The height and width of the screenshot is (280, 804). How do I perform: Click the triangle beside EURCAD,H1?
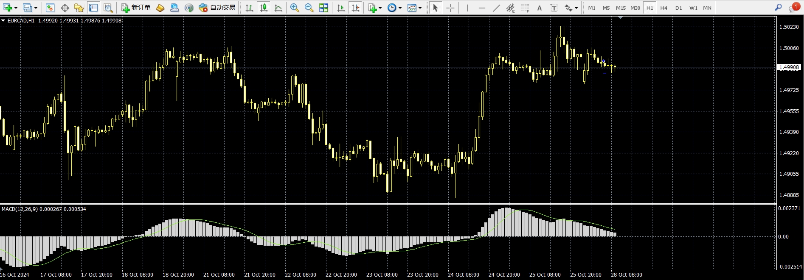[x=3, y=20]
